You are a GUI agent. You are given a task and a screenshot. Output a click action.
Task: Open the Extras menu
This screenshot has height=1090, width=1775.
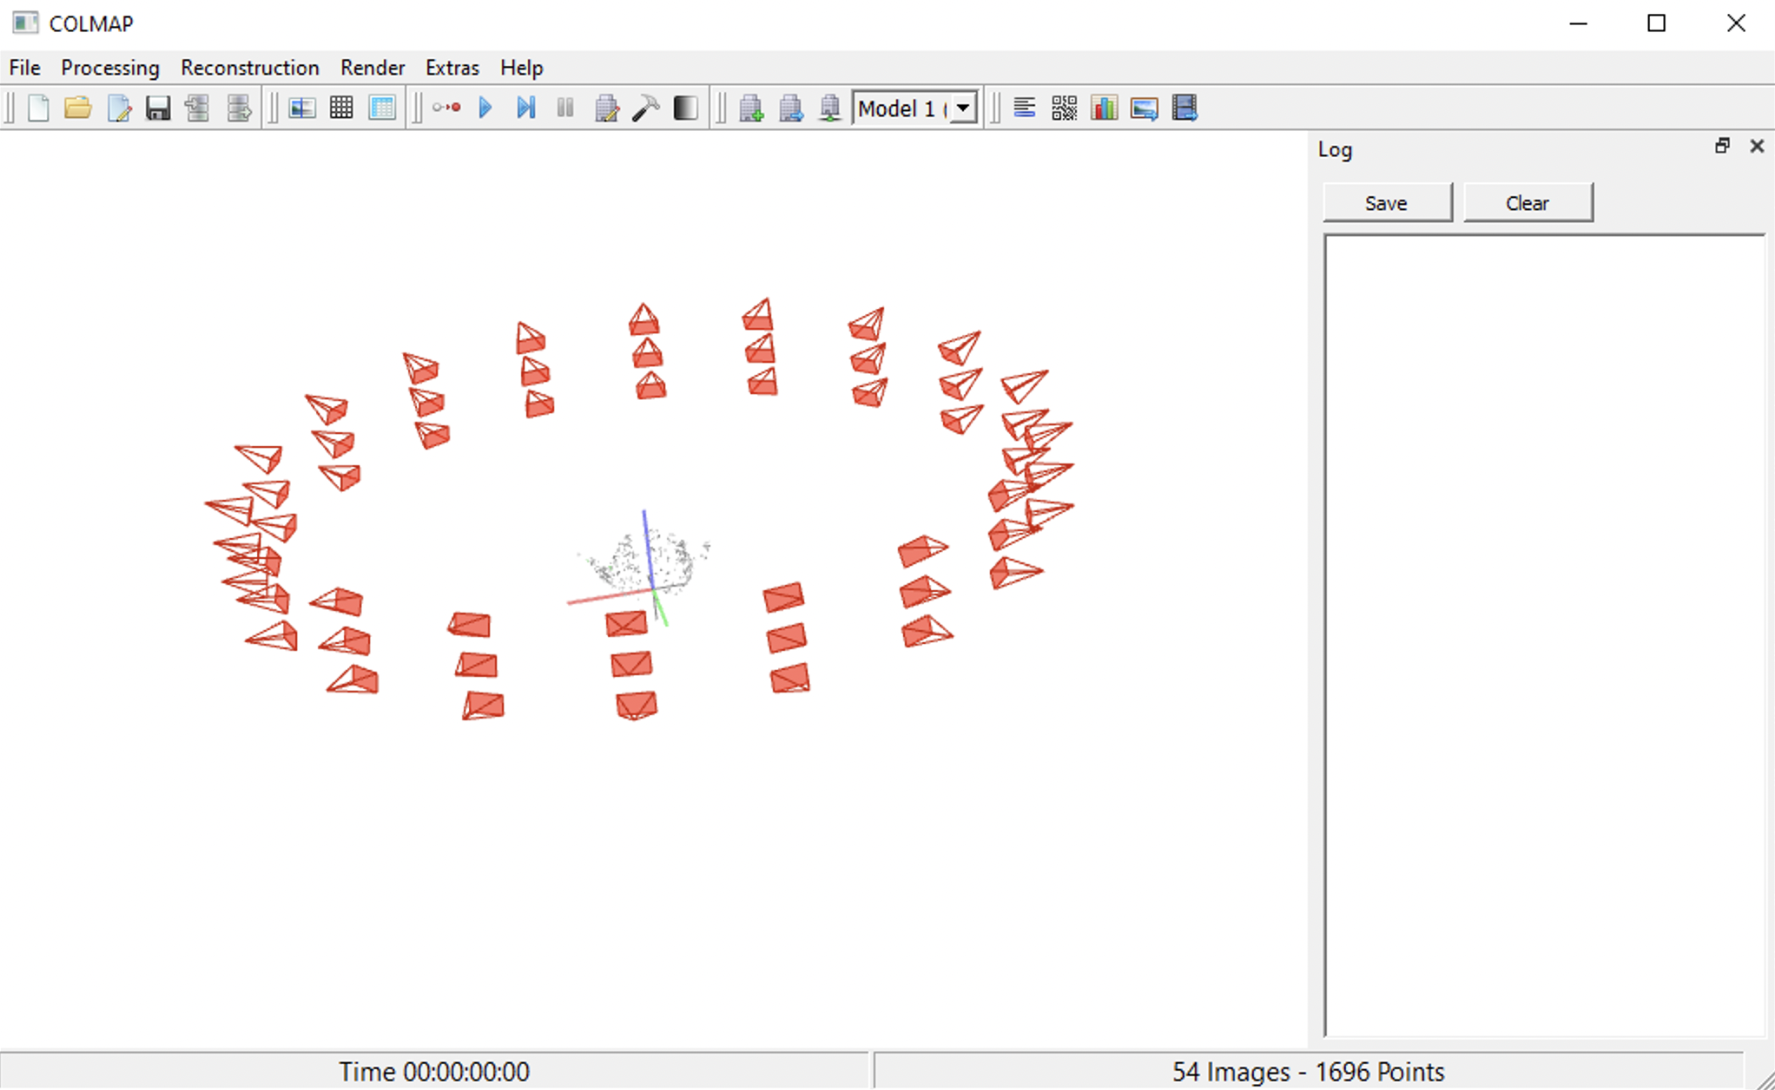452,68
